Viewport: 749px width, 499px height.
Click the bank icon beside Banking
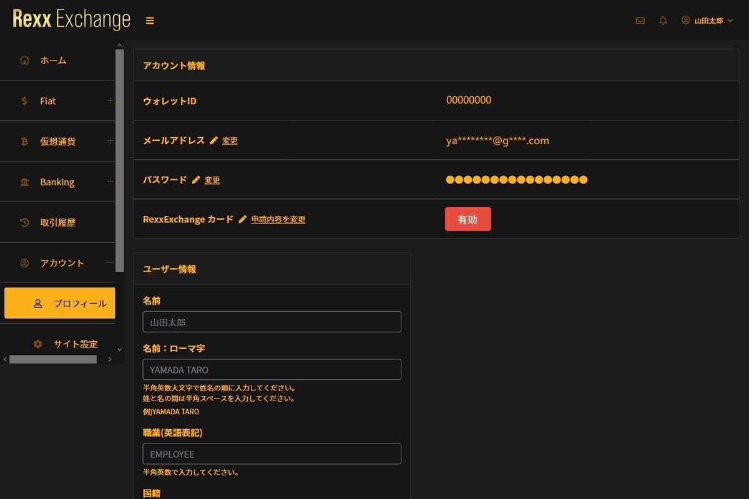(24, 182)
